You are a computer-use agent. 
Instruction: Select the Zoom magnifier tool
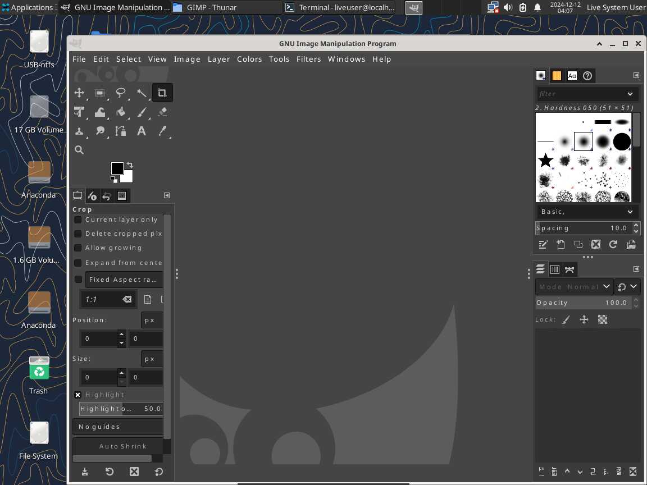79,150
